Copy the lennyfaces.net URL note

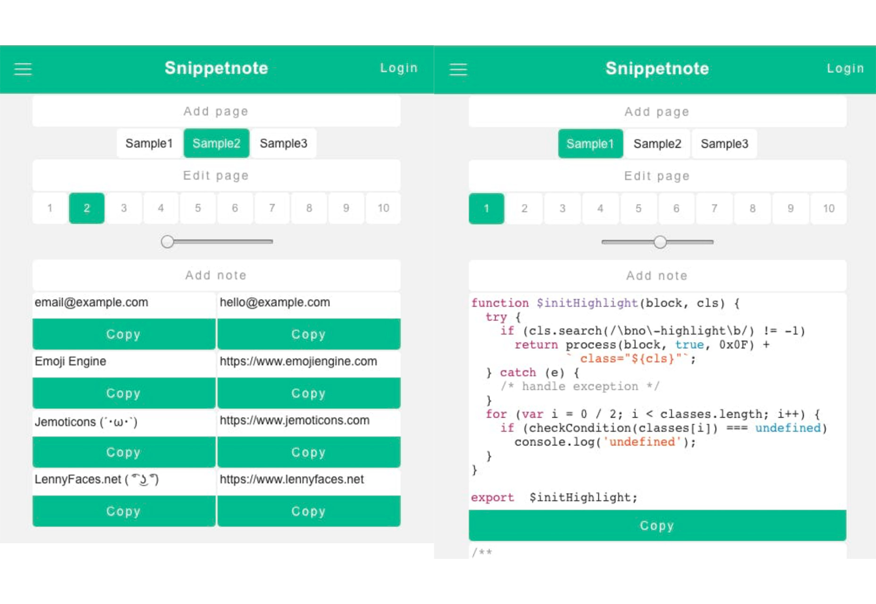coord(309,511)
